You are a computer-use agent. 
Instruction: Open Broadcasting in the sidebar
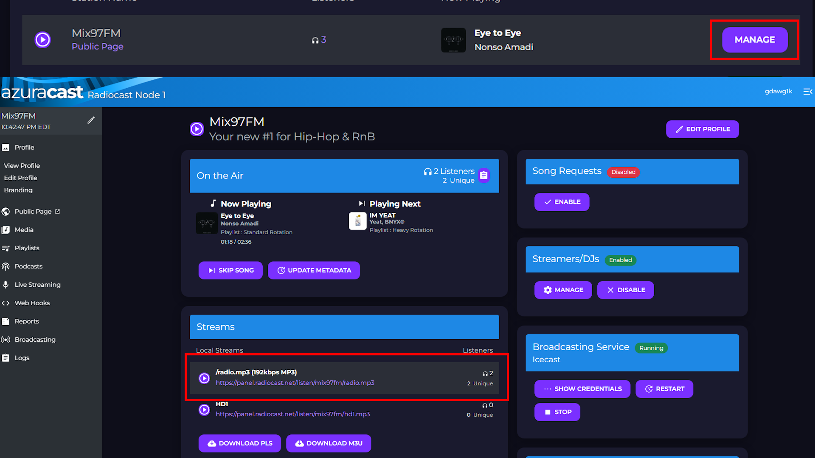tap(35, 340)
